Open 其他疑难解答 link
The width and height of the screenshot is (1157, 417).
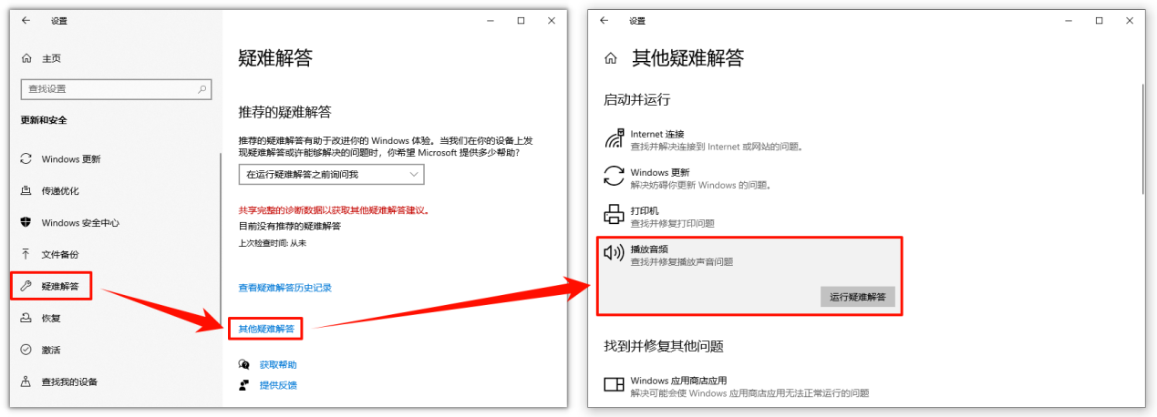(266, 328)
